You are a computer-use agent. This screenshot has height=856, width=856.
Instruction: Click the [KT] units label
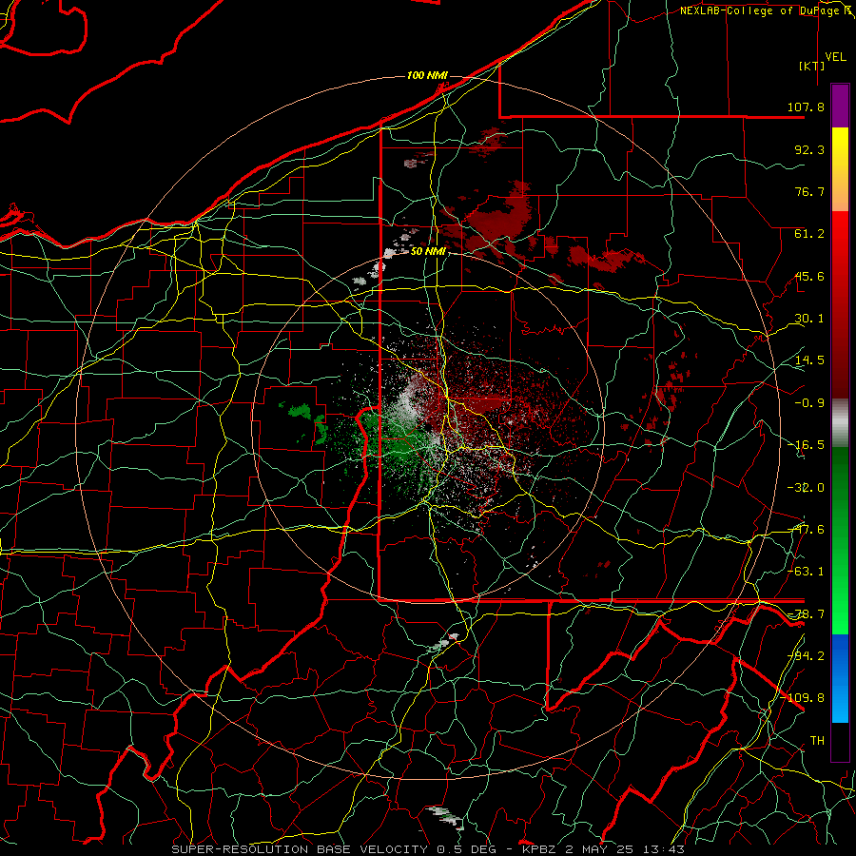pyautogui.click(x=812, y=66)
